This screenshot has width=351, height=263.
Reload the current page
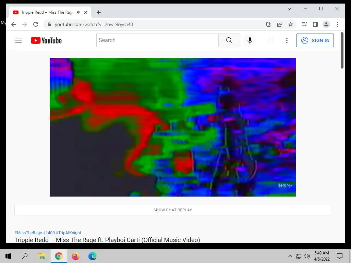point(36,24)
